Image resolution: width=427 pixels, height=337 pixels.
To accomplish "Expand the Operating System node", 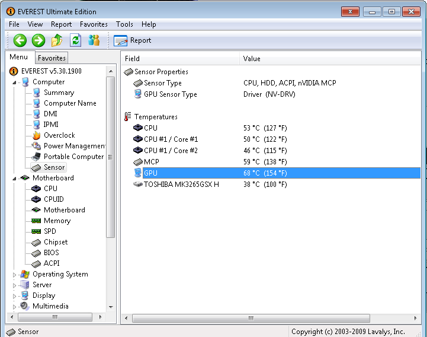I will click(14, 275).
